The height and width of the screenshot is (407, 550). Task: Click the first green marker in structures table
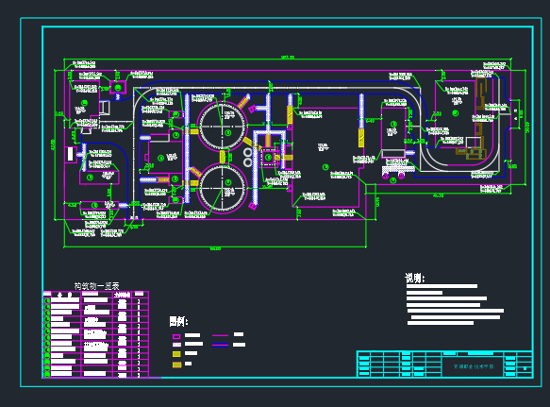tap(47, 300)
